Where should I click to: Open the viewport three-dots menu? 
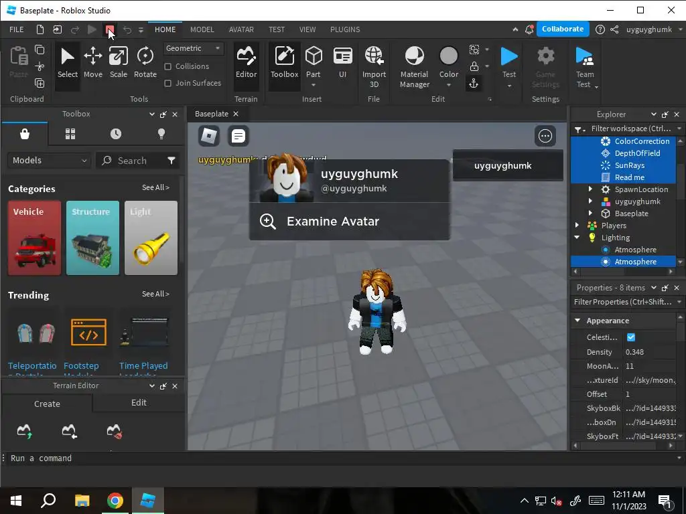pos(545,136)
